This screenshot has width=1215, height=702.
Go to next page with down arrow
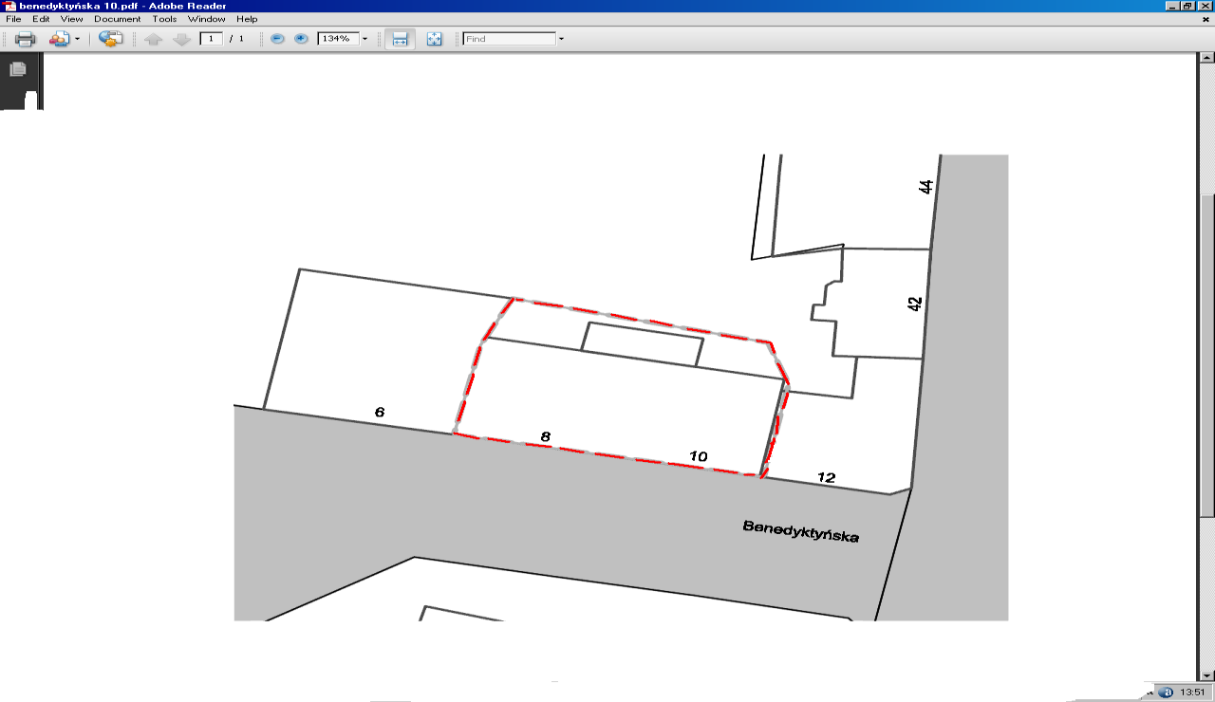coord(182,39)
